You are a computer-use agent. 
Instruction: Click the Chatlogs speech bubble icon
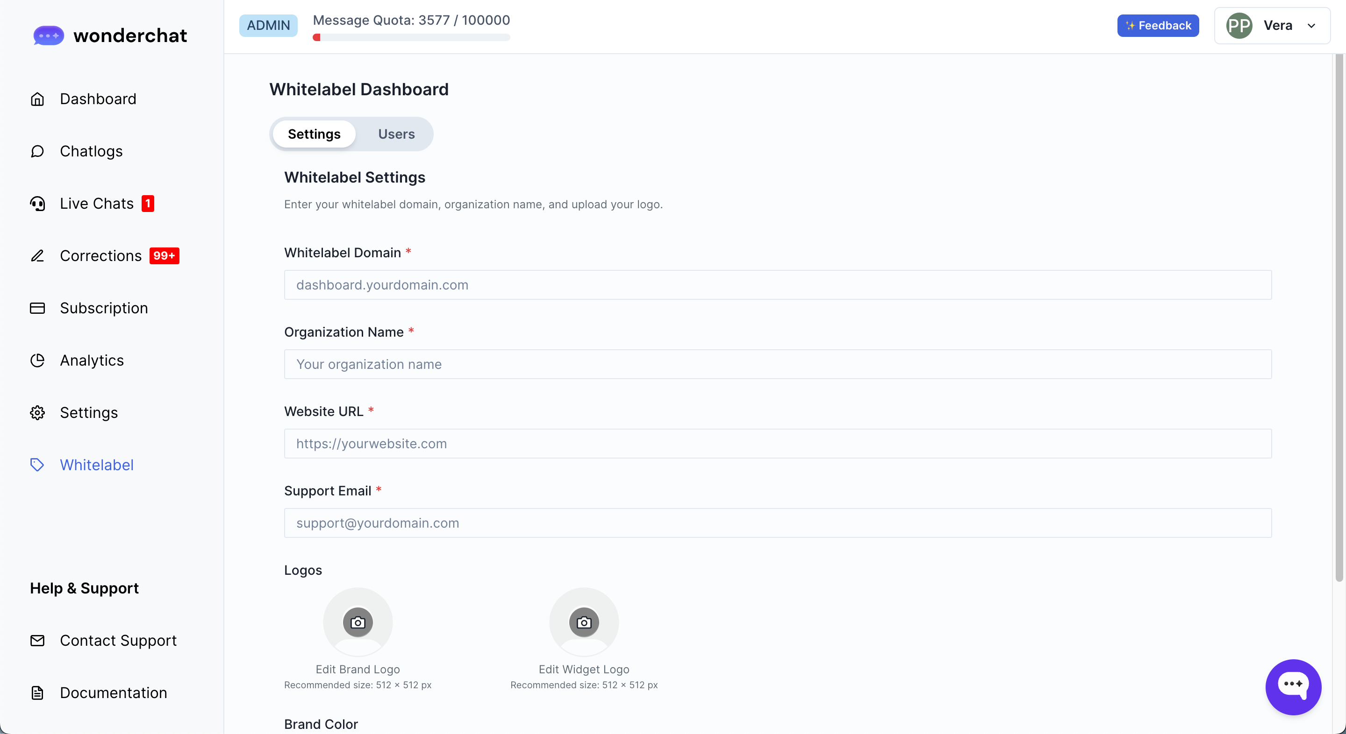click(x=37, y=151)
